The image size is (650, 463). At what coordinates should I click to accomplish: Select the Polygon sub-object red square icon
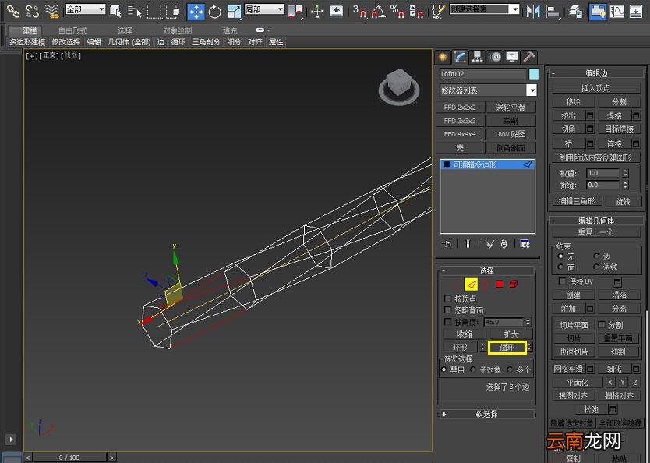(499, 284)
